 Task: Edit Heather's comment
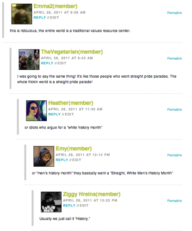69,114
